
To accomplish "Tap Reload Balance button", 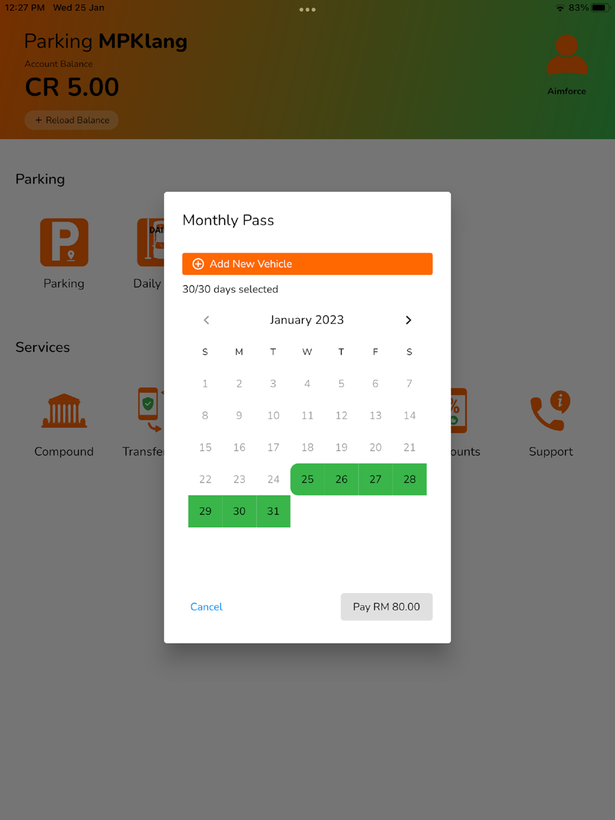I will tap(71, 120).
